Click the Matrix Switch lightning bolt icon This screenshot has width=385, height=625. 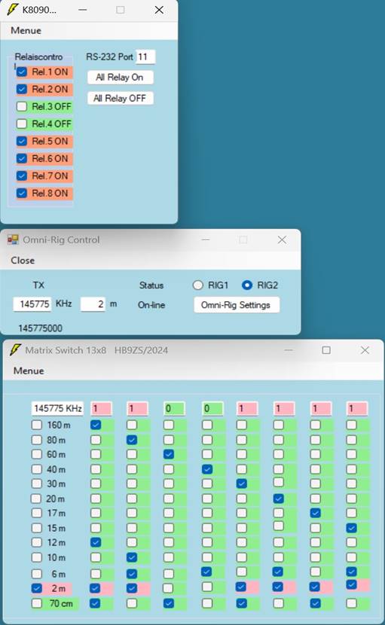tap(15, 350)
